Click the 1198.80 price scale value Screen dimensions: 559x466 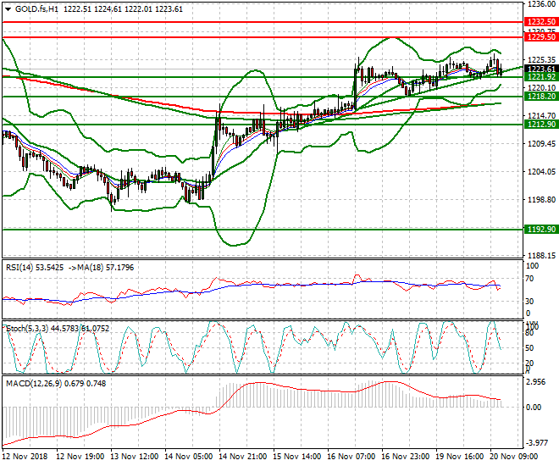[541, 200]
